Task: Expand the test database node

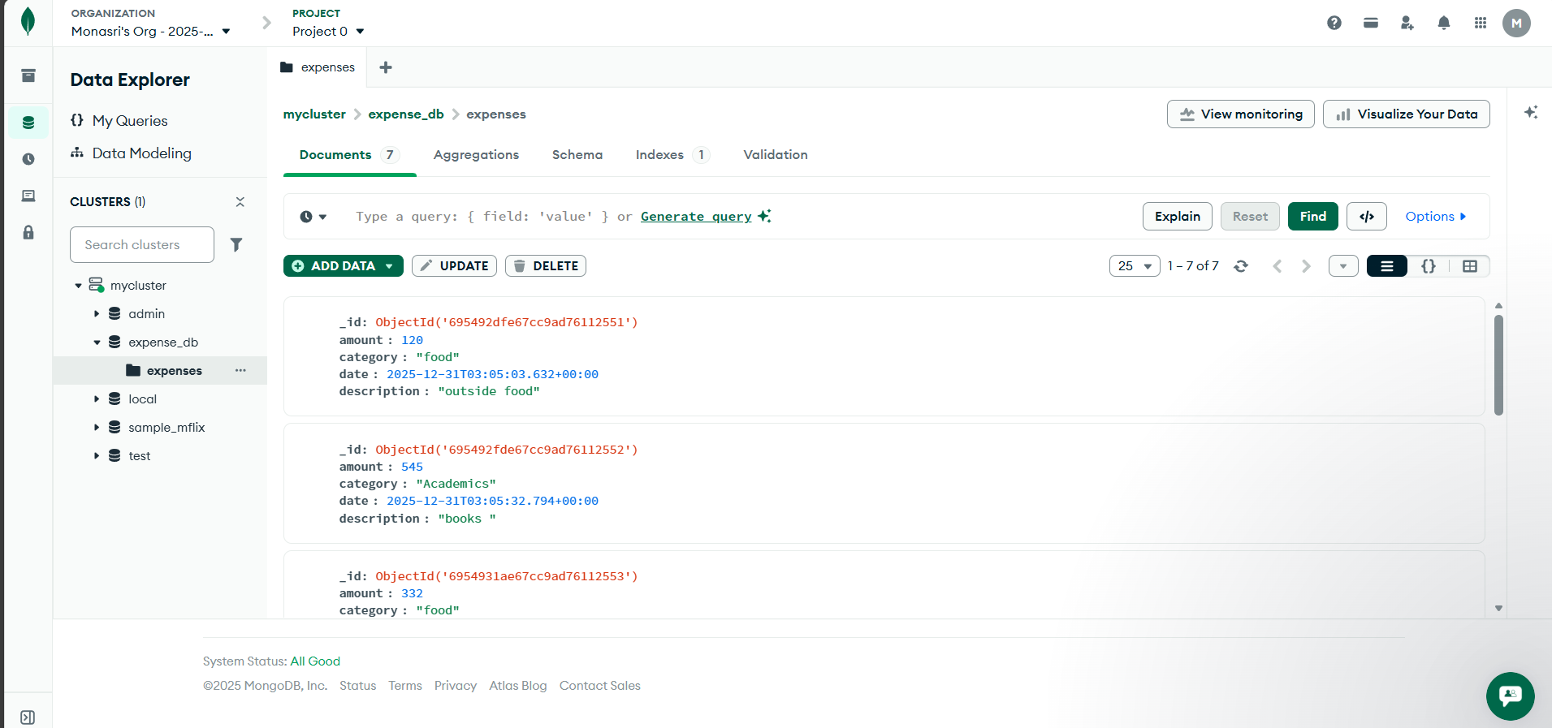Action: (97, 456)
